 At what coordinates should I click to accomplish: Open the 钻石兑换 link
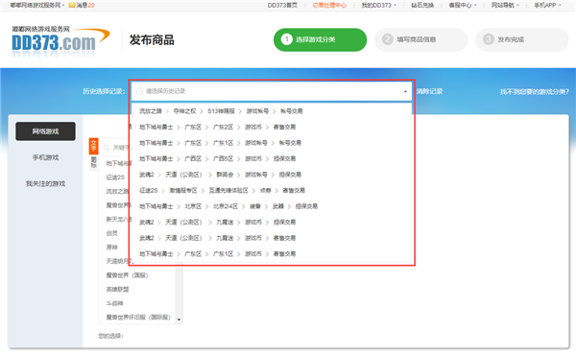[x=422, y=5]
